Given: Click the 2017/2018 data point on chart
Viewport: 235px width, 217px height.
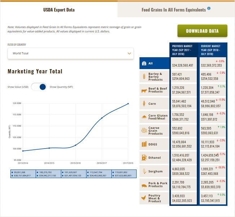Looking at the screenshot, I should coord(128,104).
